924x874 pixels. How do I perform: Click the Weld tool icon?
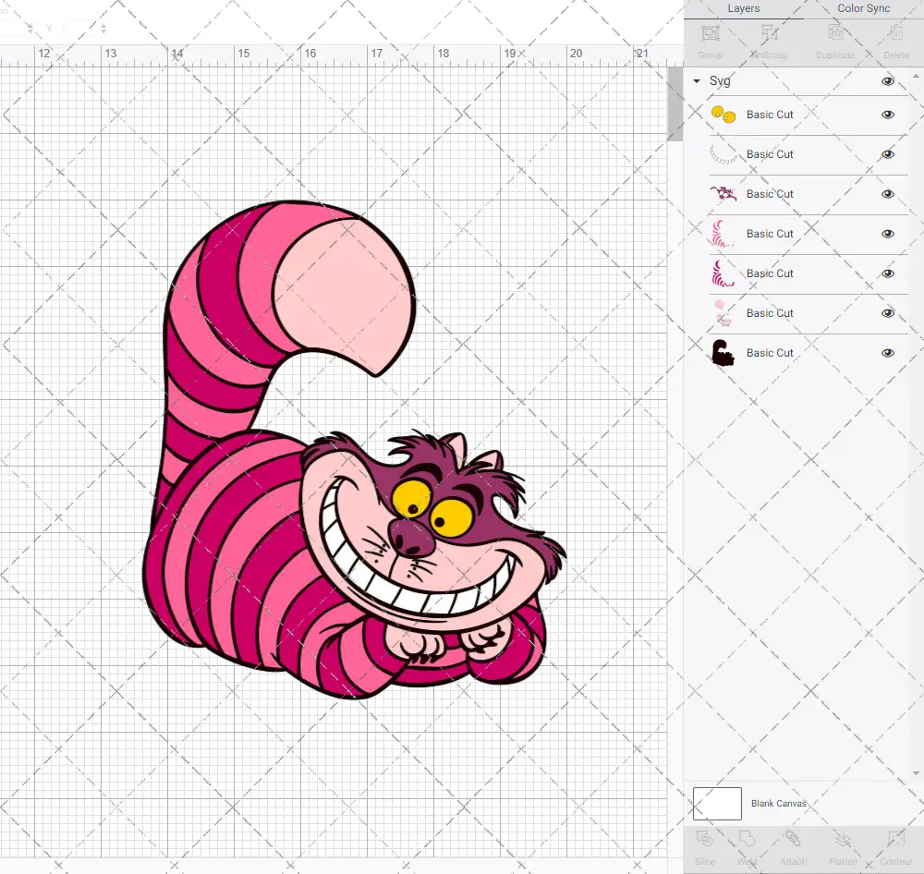(747, 839)
